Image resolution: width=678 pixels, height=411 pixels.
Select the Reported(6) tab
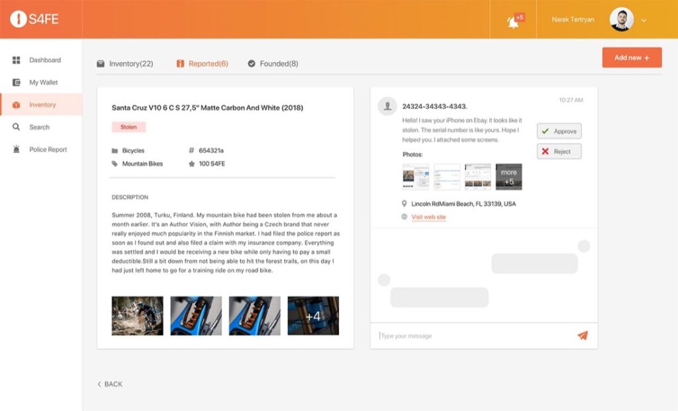[x=203, y=64]
